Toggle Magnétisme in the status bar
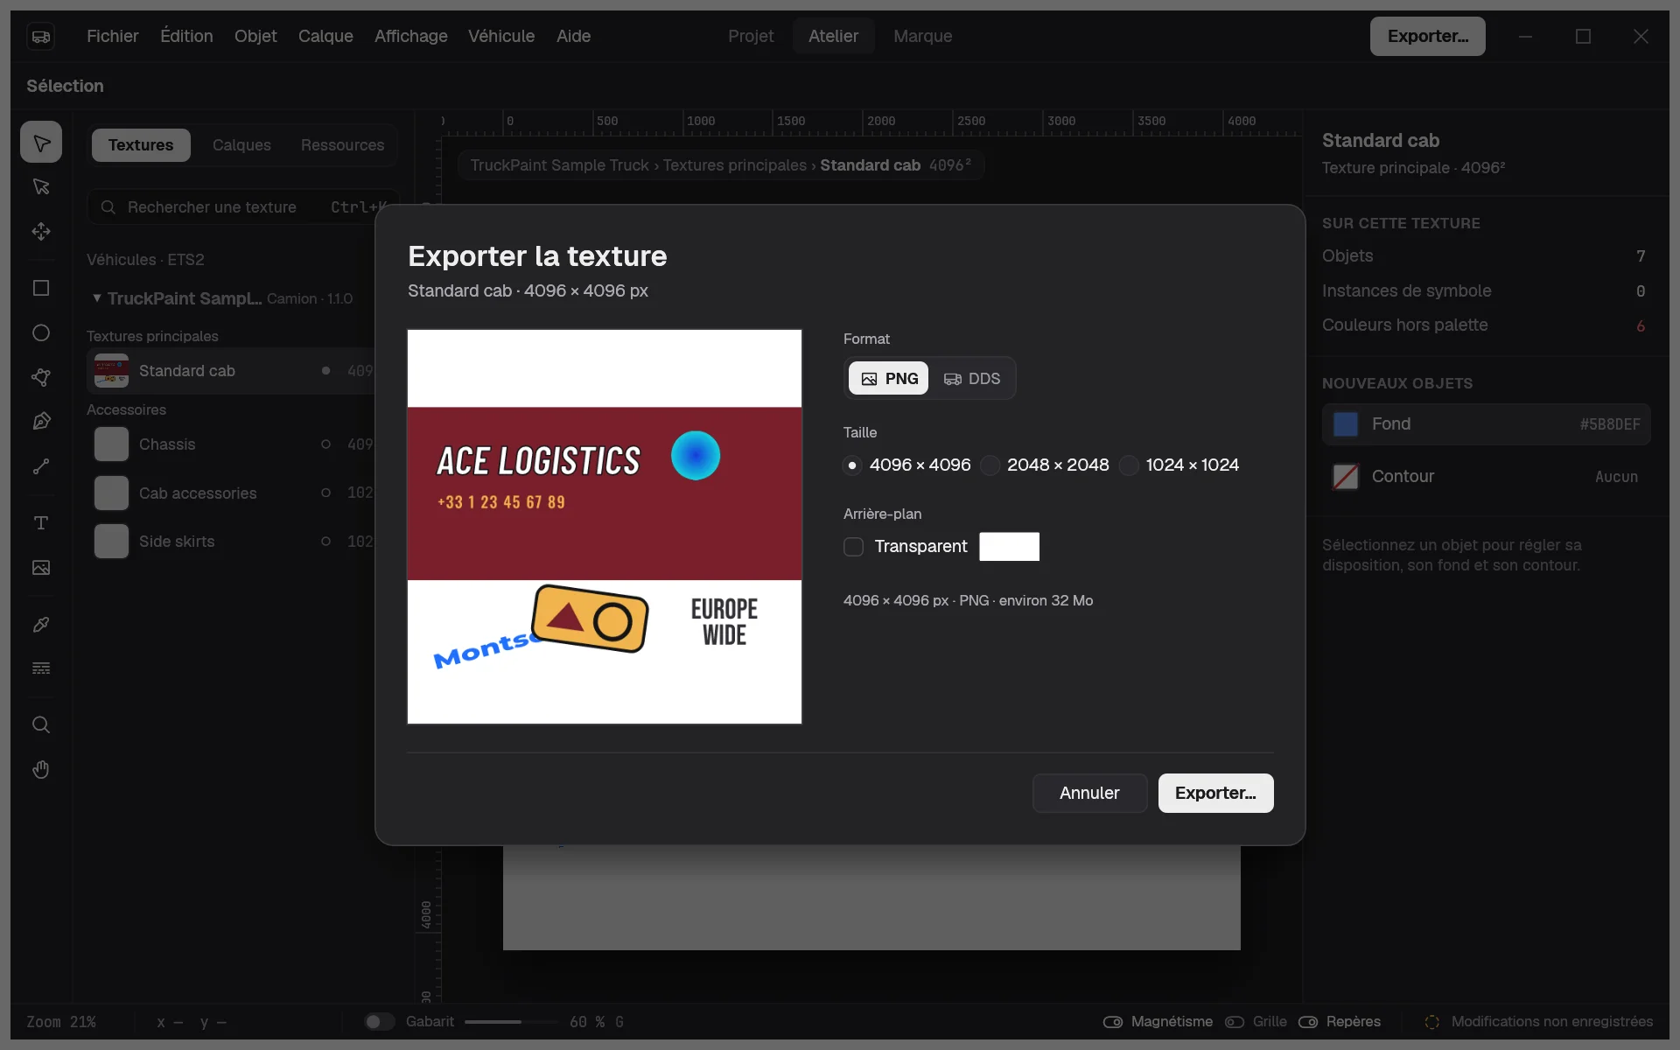 (x=1158, y=1021)
